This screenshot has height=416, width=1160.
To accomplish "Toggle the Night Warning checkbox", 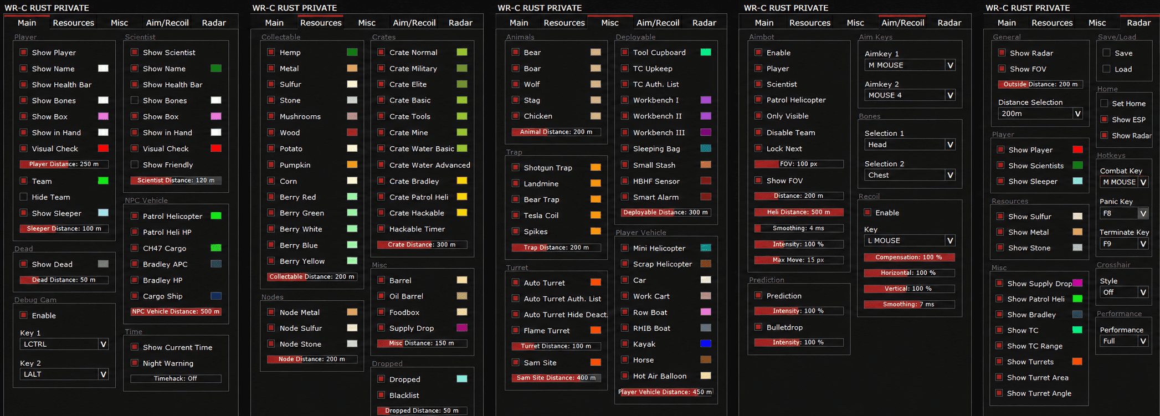I will click(134, 363).
